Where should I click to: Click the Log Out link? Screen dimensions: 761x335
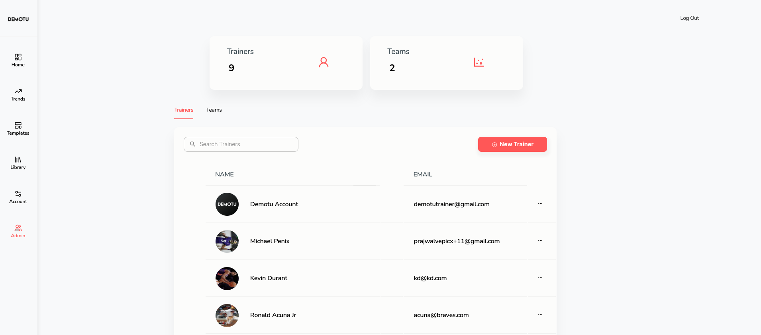pyautogui.click(x=689, y=18)
